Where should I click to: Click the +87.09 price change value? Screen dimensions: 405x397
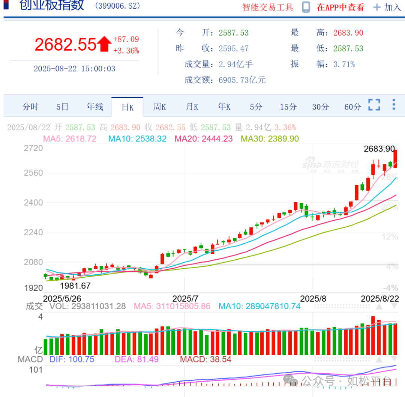[x=126, y=39]
